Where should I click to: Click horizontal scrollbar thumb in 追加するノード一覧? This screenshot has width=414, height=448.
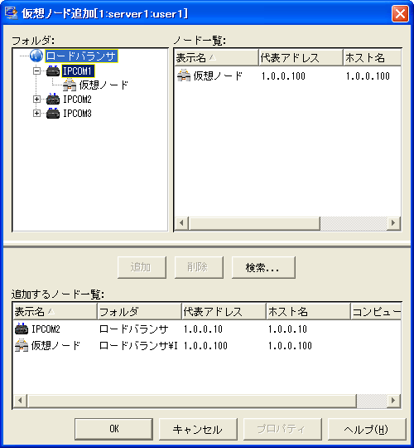point(191,401)
